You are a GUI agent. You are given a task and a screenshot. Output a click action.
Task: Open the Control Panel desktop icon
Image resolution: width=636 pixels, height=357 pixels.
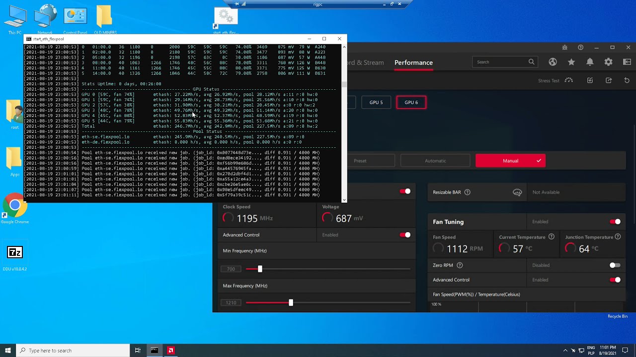pyautogui.click(x=75, y=20)
